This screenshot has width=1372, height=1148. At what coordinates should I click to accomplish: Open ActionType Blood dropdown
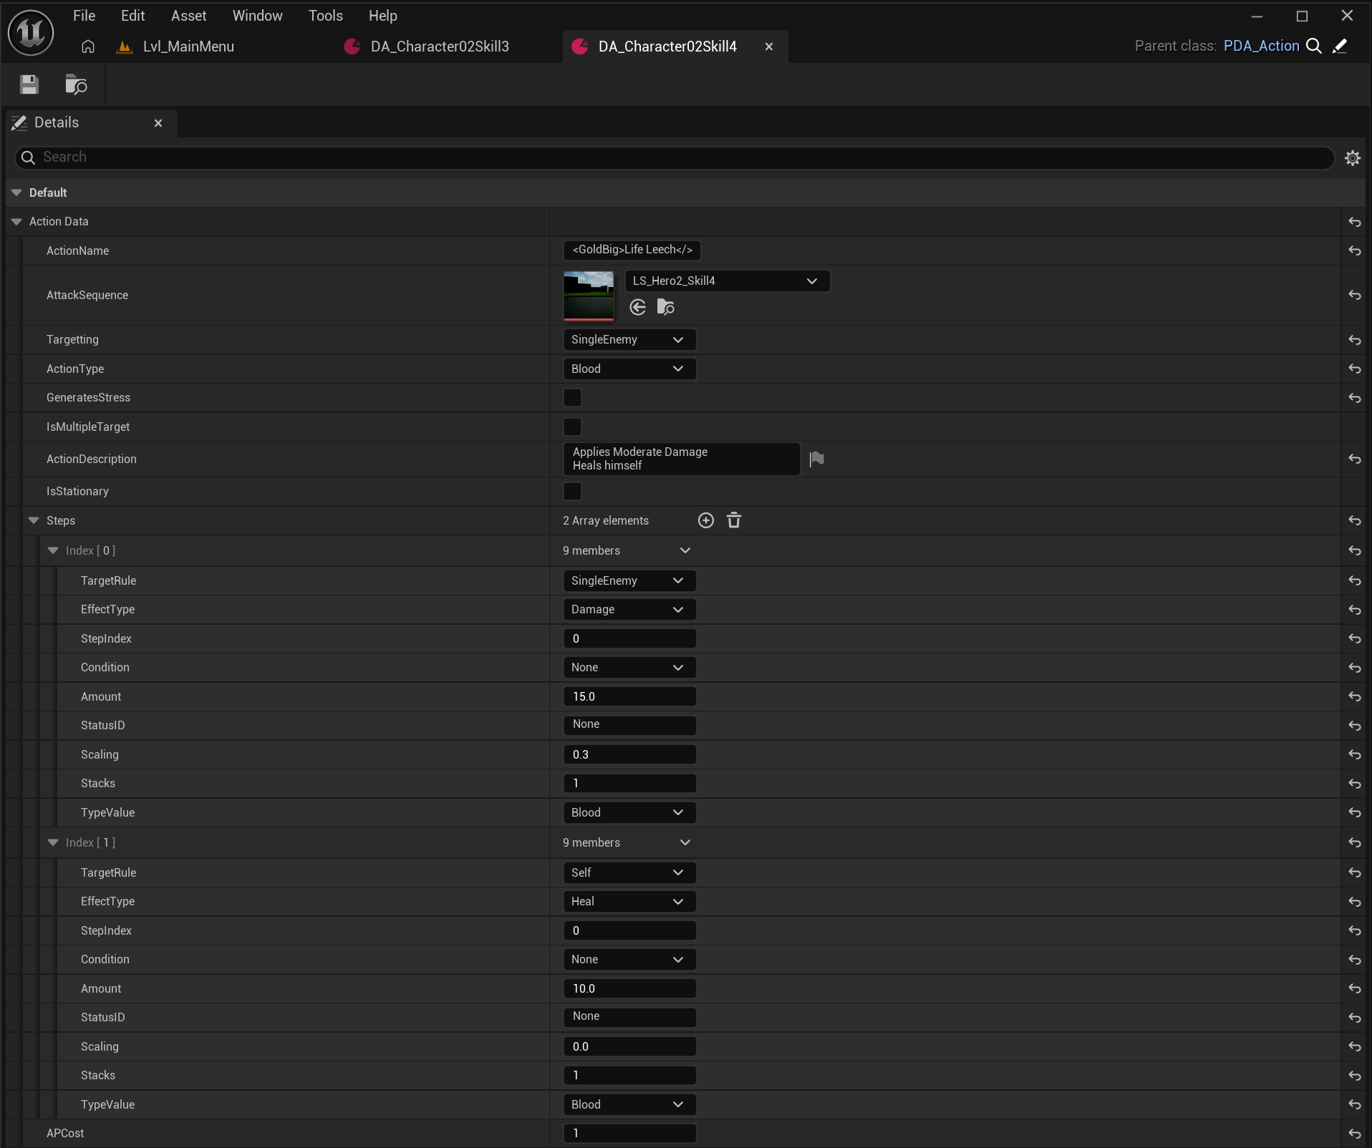[x=629, y=369]
